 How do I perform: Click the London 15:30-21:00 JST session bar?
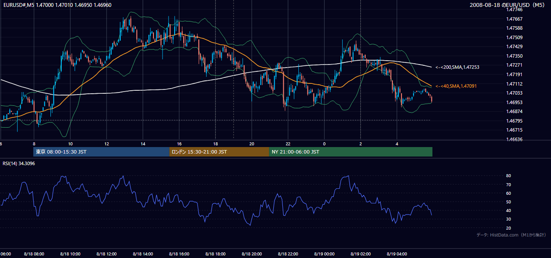tap(219, 152)
